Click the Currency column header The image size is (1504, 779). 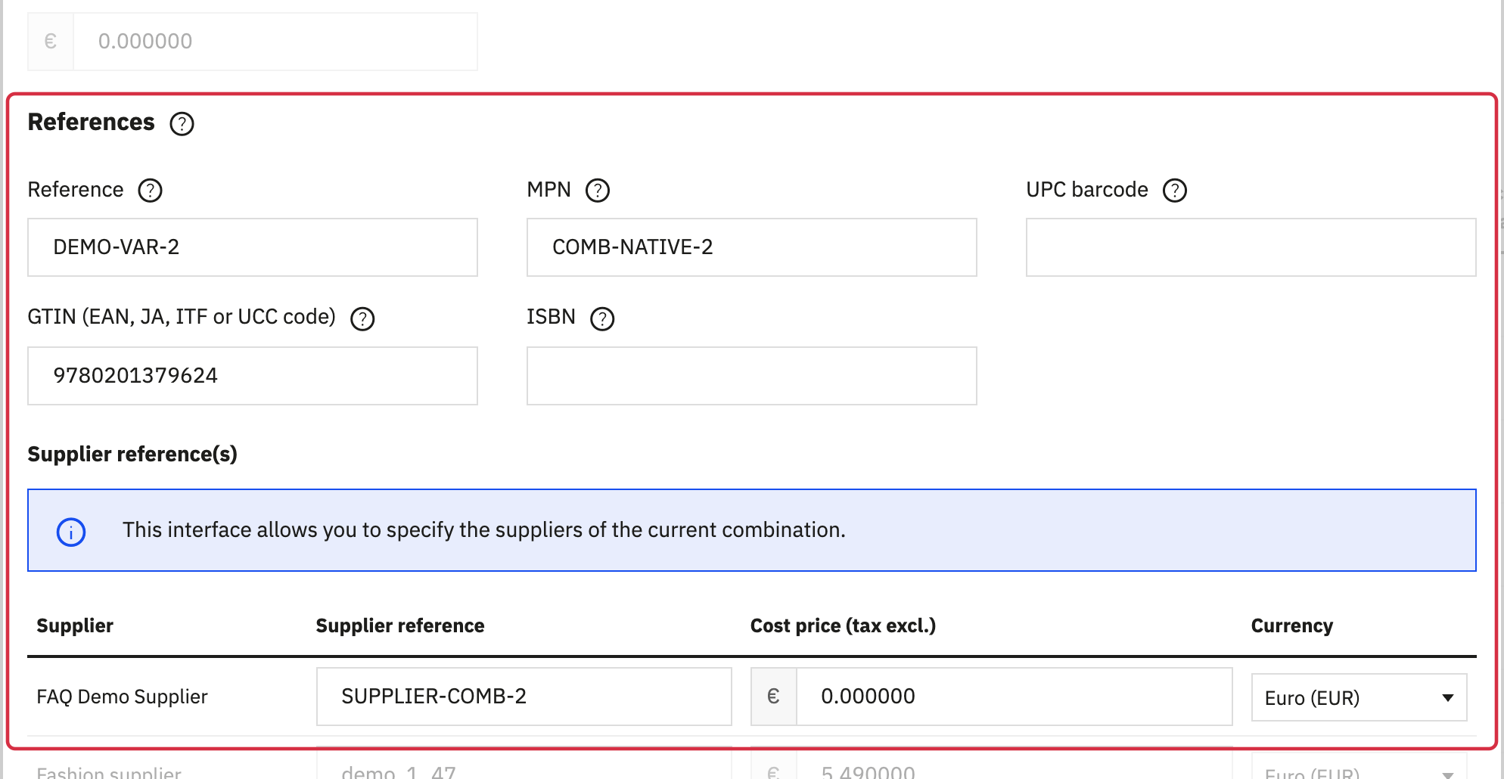pos(1292,625)
